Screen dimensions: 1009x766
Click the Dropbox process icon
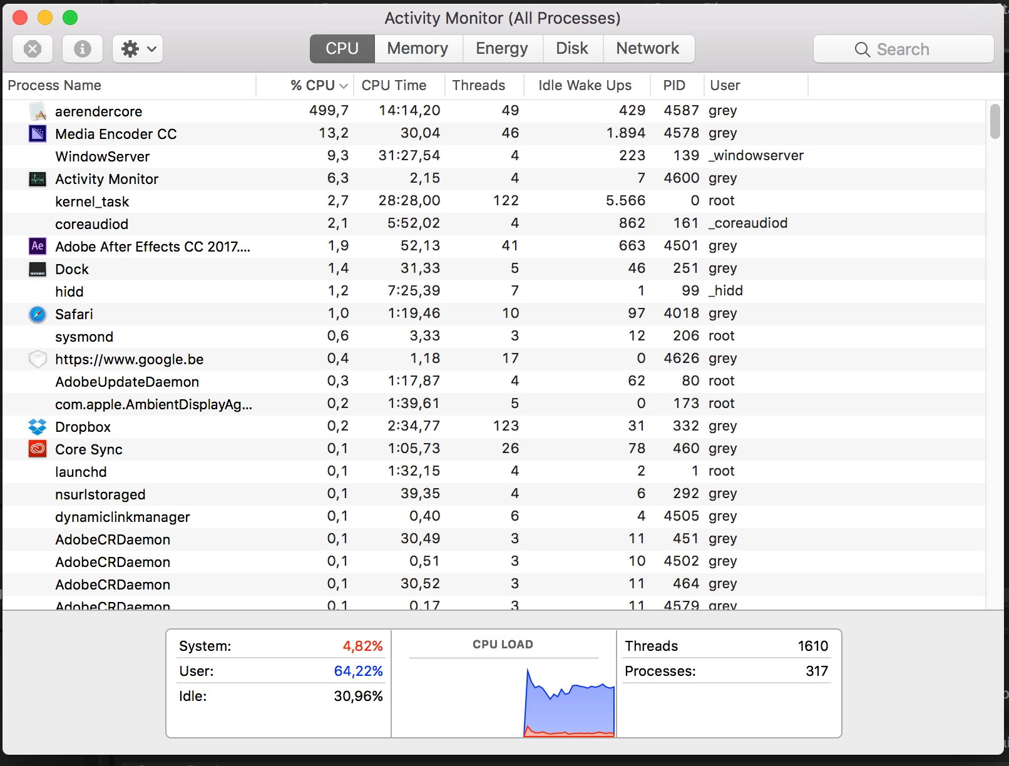coord(38,427)
